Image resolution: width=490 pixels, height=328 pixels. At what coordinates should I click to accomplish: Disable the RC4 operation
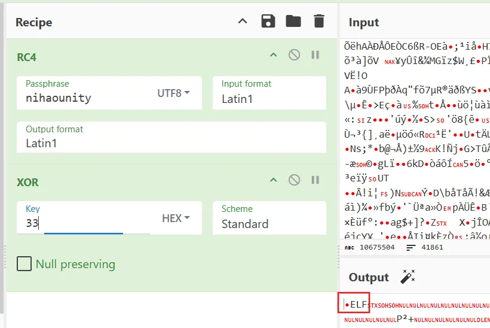(x=294, y=55)
